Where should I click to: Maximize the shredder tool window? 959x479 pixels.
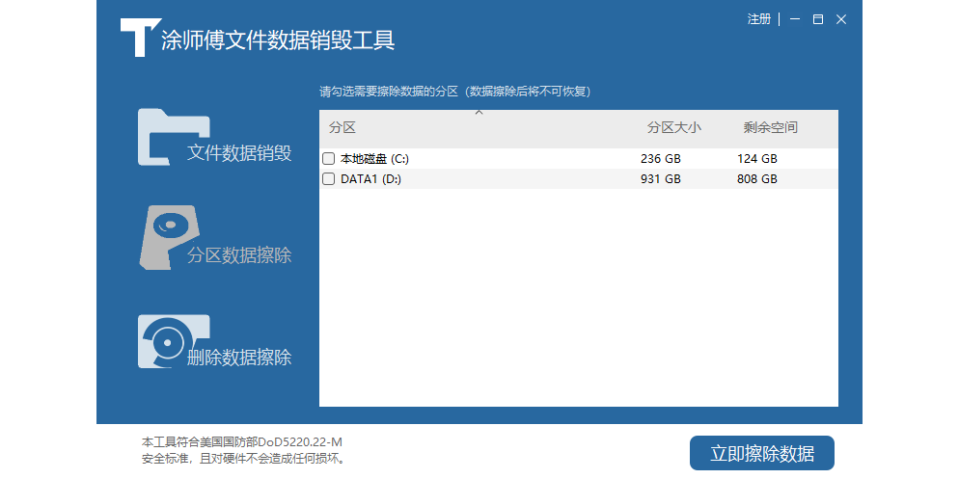pyautogui.click(x=818, y=19)
